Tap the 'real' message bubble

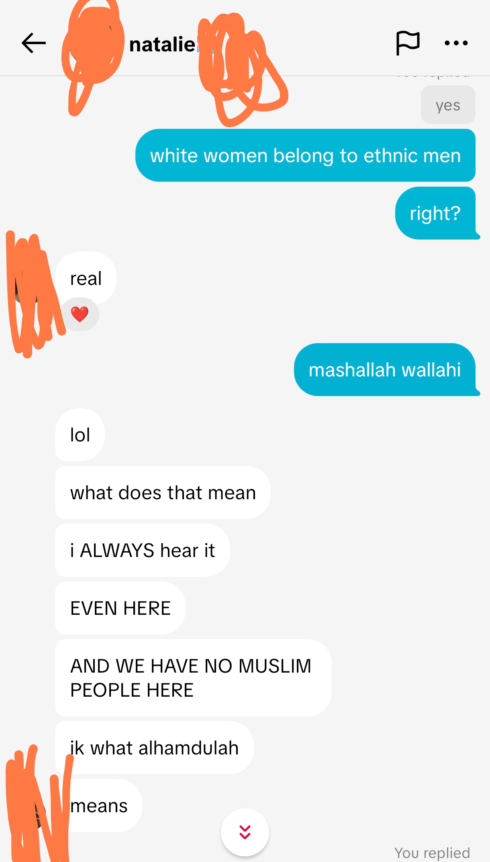(86, 278)
